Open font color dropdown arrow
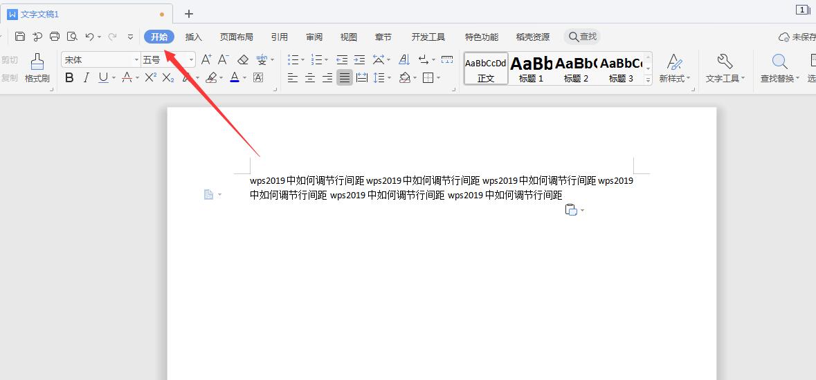Screen dimensions: 816x380 coord(244,79)
